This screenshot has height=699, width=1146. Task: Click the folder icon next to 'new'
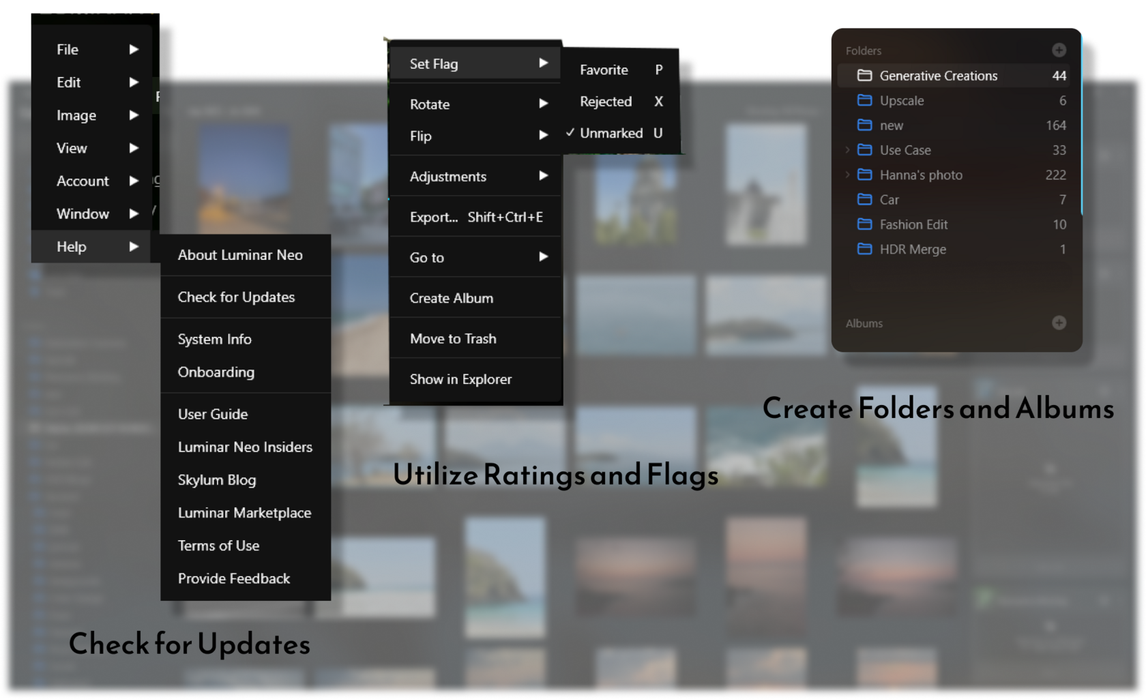tap(864, 125)
